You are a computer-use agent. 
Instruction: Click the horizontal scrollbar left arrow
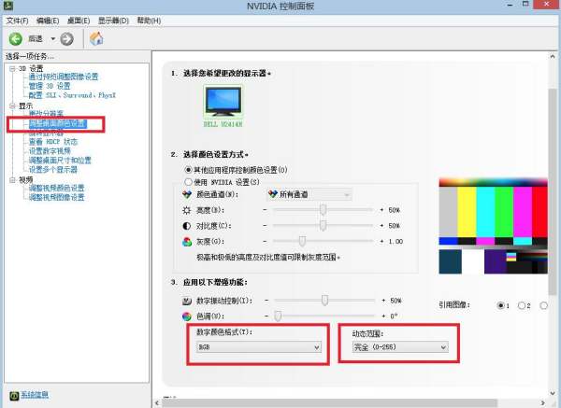tap(157, 403)
